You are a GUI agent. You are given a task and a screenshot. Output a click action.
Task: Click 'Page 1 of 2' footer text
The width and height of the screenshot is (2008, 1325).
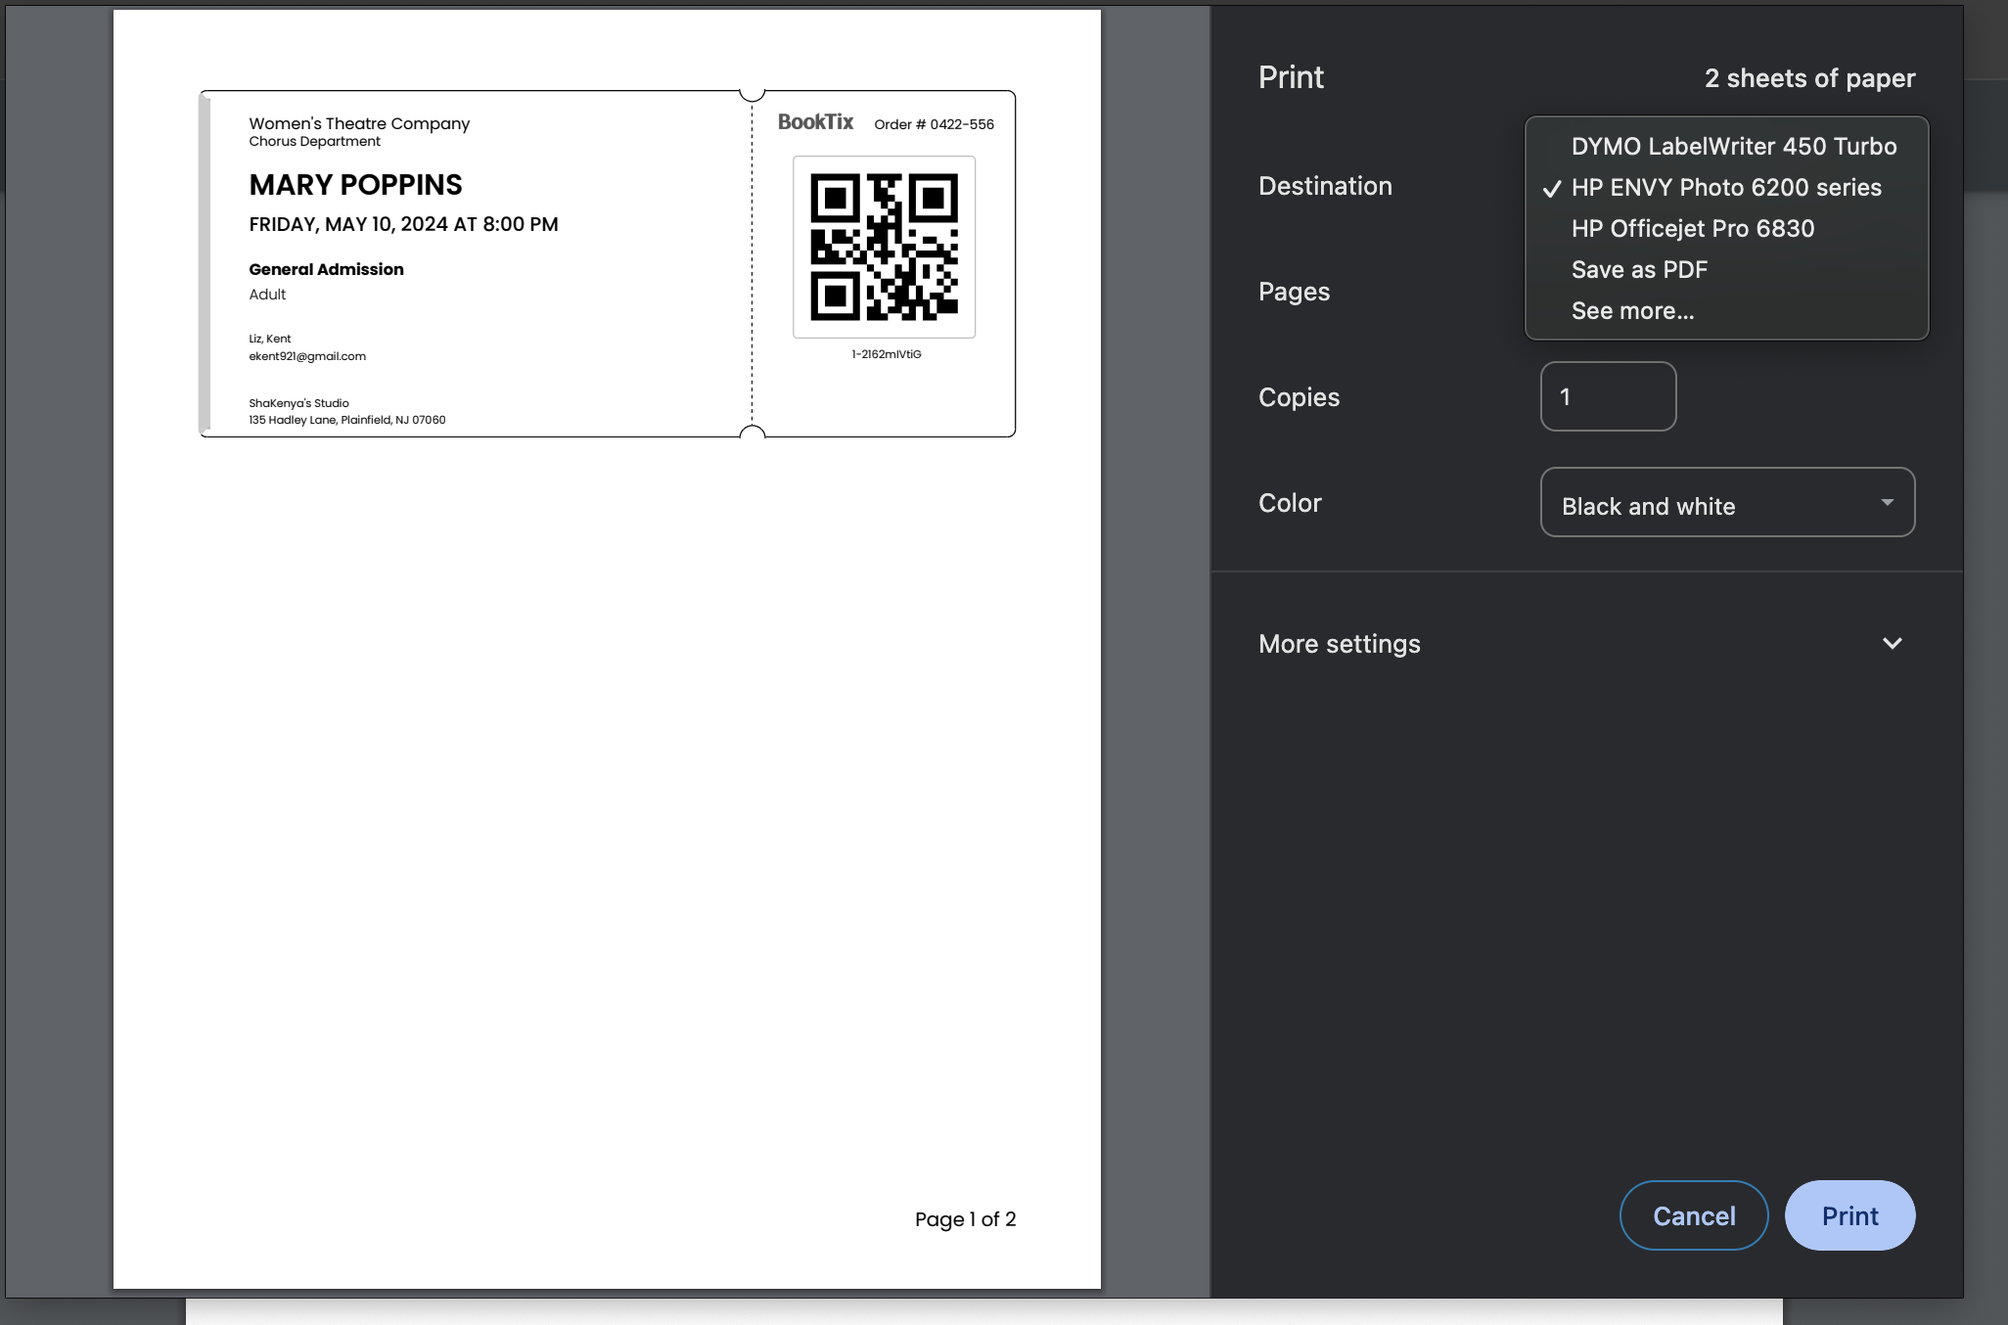point(965,1219)
